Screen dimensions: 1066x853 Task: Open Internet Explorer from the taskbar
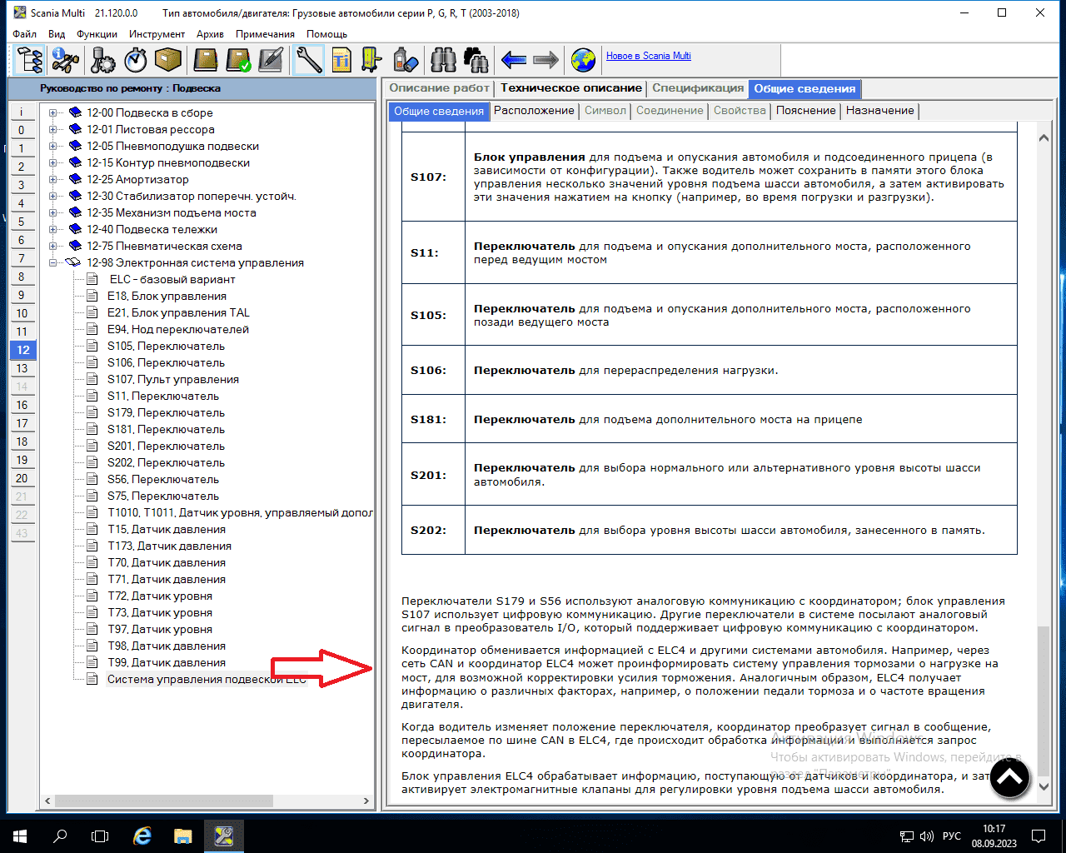point(142,836)
